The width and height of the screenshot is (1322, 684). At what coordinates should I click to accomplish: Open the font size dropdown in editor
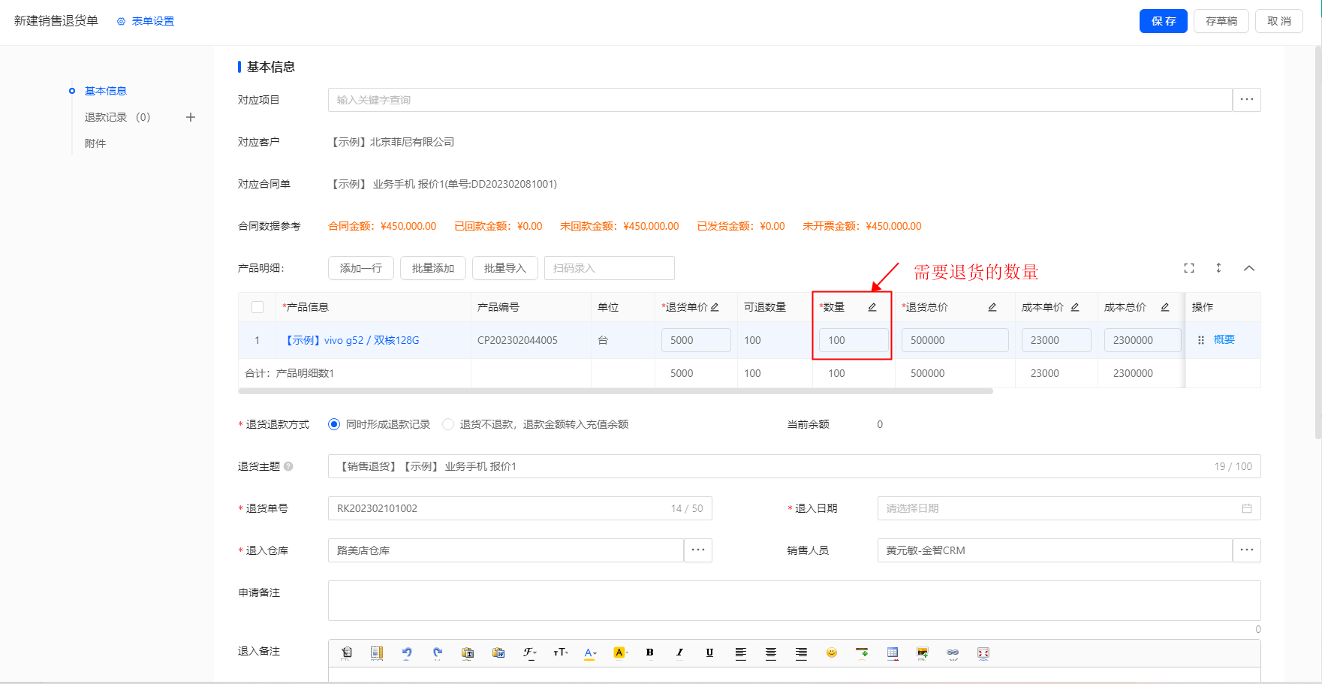pos(561,652)
